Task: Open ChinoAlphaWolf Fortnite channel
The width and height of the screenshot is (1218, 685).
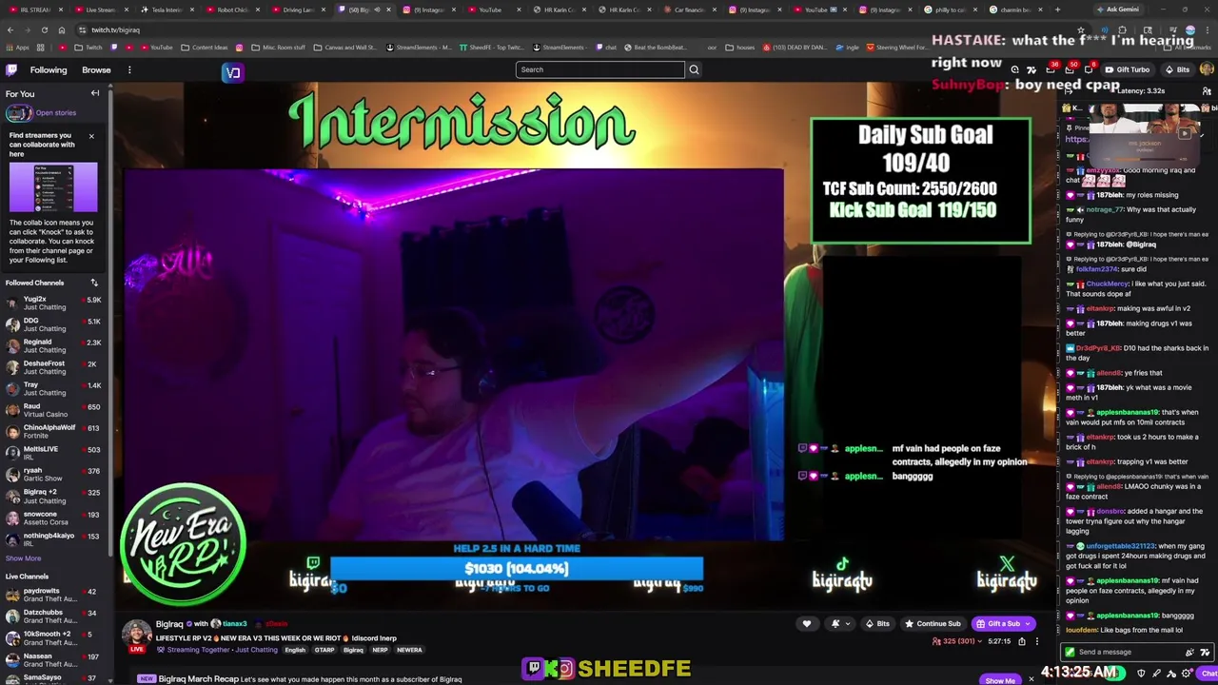Action: coord(54,431)
